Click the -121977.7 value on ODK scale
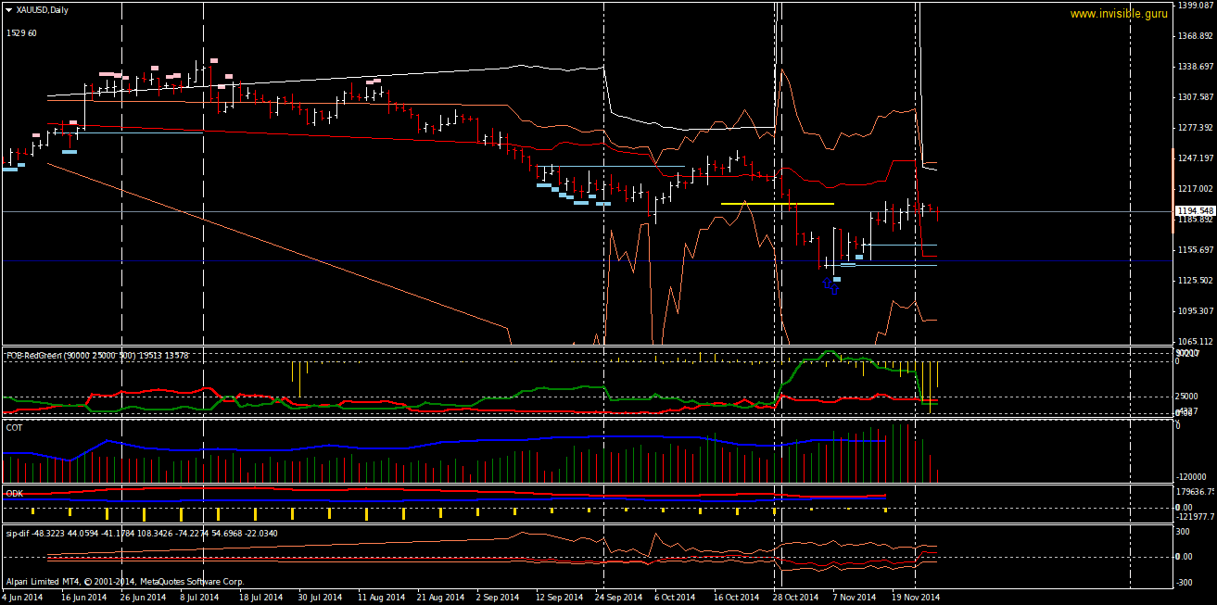 [1195, 516]
